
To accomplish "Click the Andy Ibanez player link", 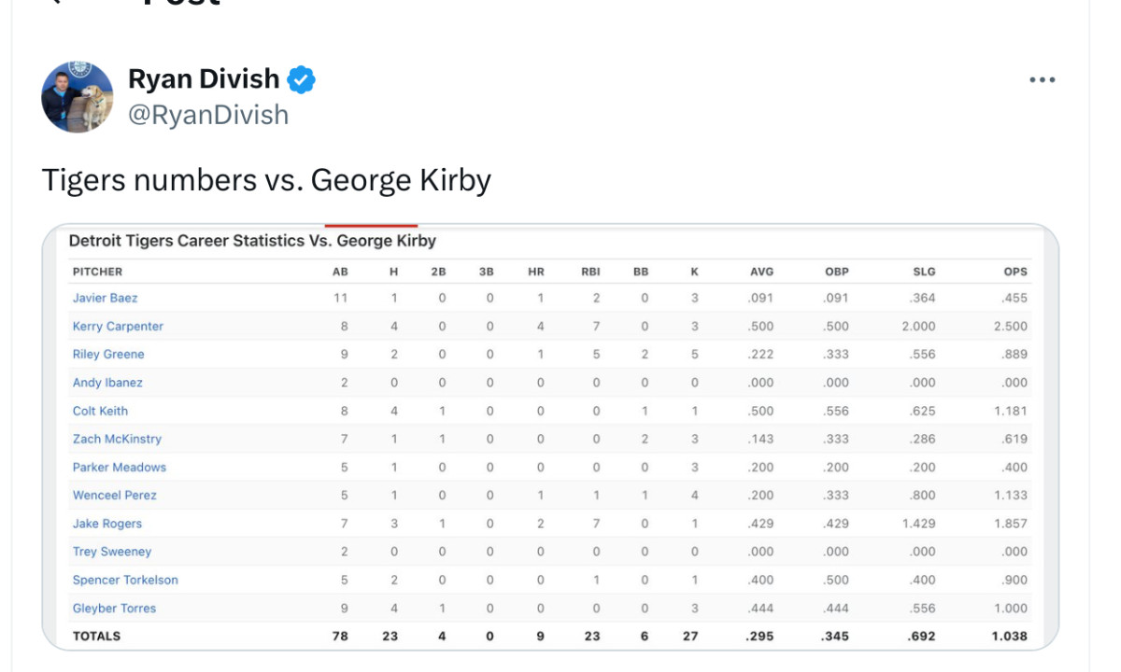I will click(107, 383).
